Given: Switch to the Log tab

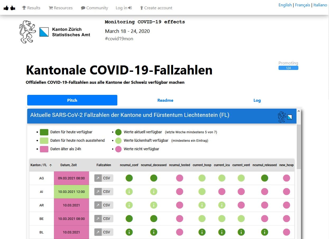Looking at the screenshot, I should click(x=257, y=100).
